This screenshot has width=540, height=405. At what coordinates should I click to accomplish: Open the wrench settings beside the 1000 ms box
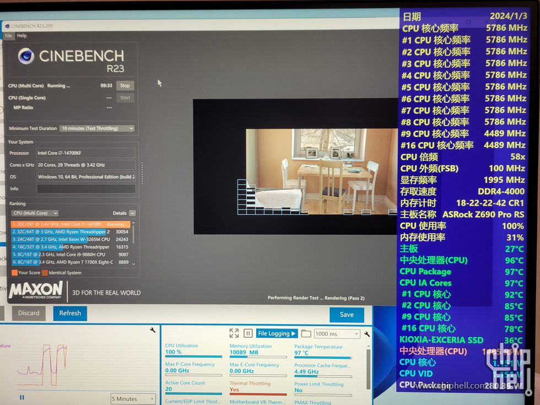click(367, 334)
